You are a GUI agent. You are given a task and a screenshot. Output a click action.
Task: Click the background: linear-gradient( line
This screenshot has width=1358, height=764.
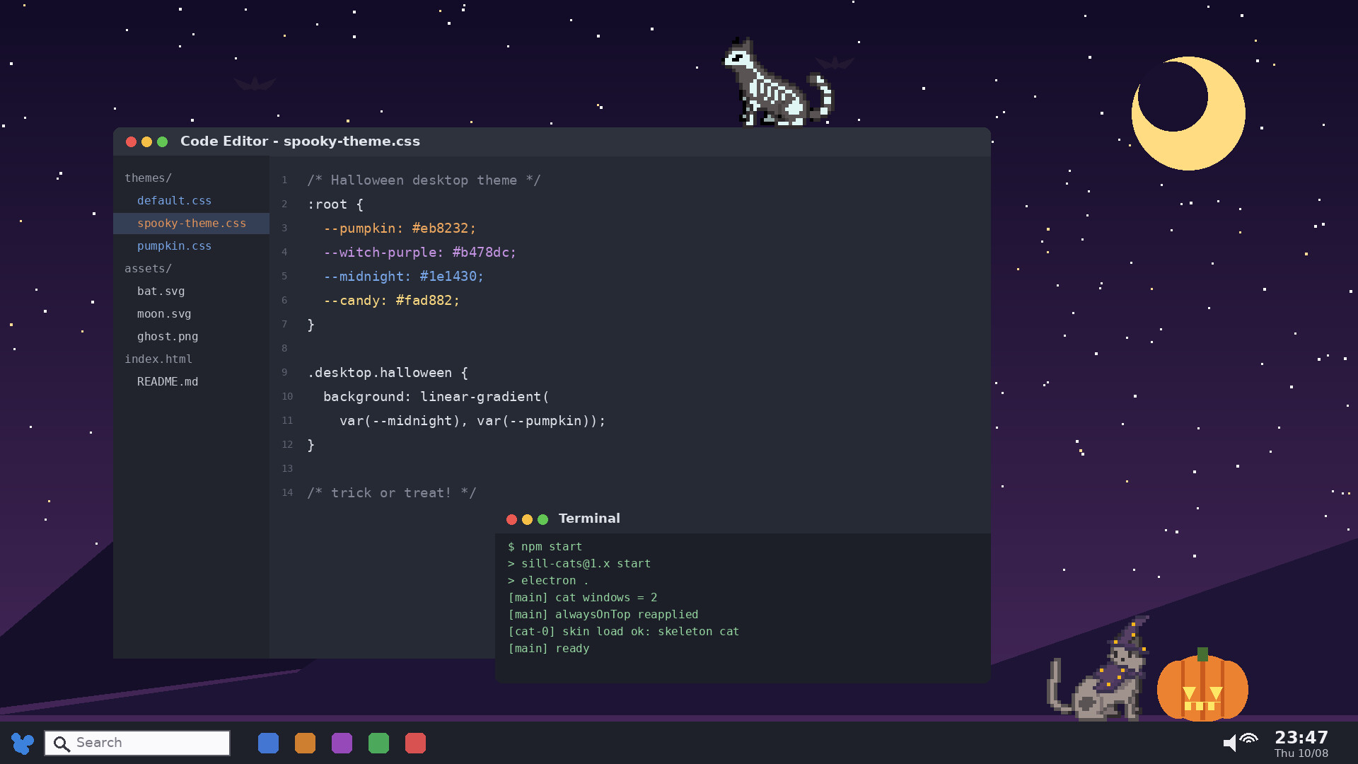tap(436, 397)
